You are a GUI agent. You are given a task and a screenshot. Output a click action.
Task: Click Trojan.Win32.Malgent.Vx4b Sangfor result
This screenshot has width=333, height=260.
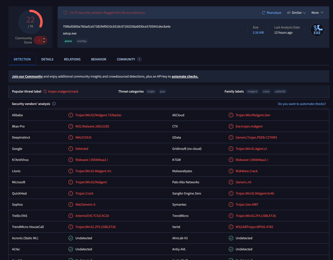255,193
